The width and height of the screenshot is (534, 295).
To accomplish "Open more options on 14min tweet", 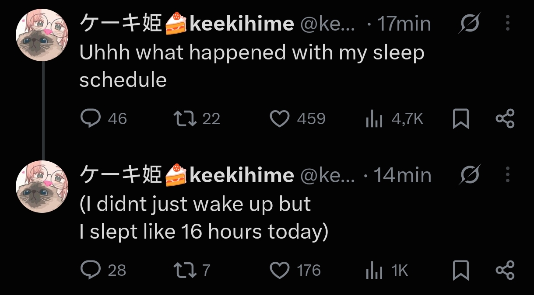I will point(508,174).
